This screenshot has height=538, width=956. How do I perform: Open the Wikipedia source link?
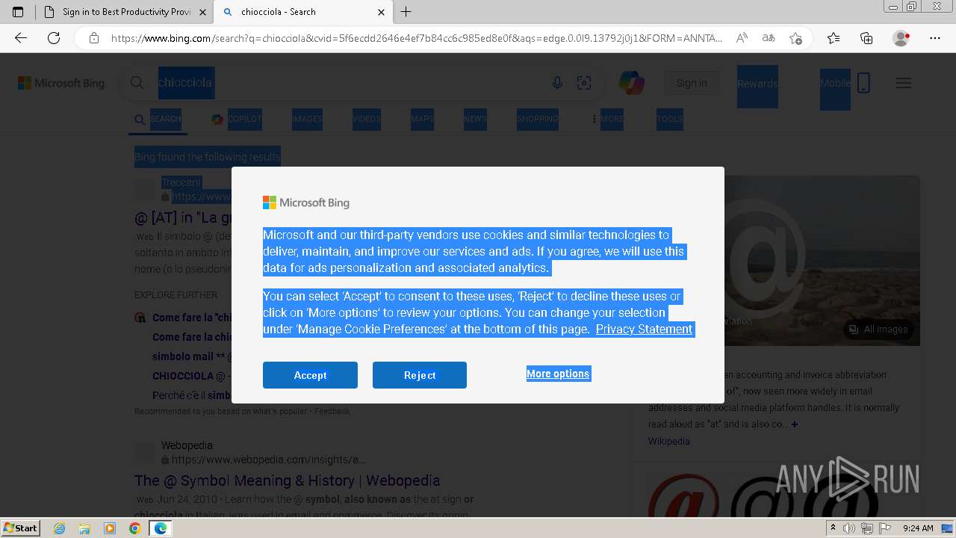pos(668,441)
